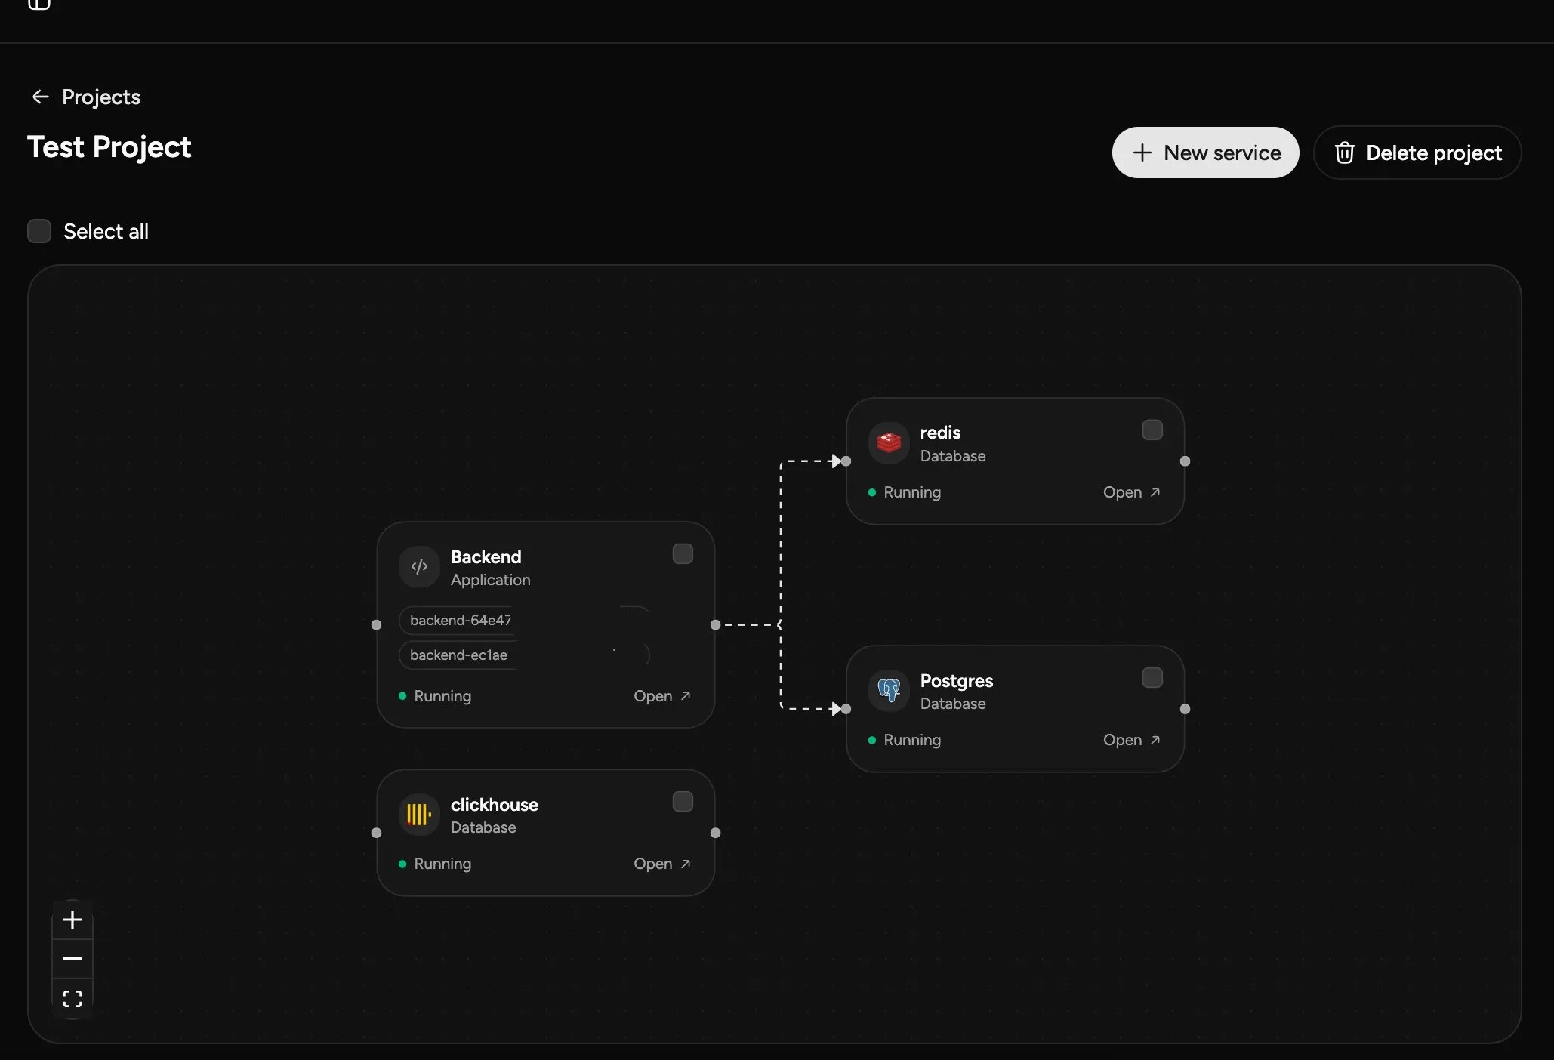
Task: Click the fit view icon
Action: point(72,999)
